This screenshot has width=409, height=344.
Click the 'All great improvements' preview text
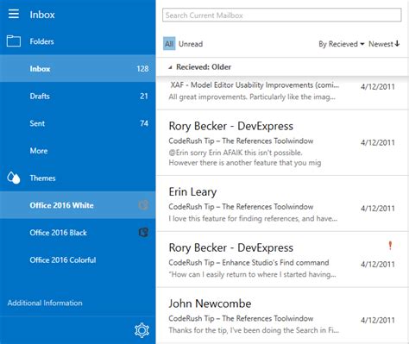coord(252,97)
